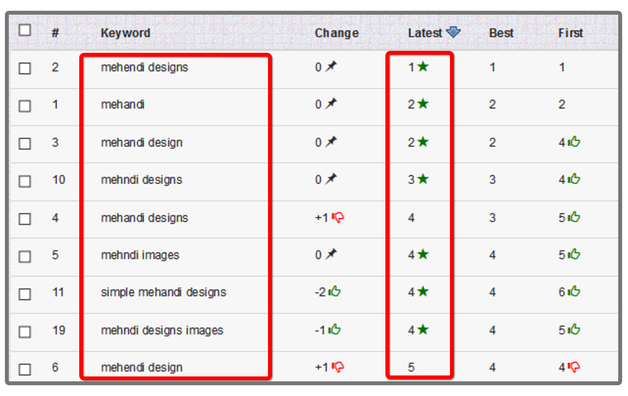Click the green star in the mehndi images row
The height and width of the screenshot is (396, 628).
tap(423, 254)
